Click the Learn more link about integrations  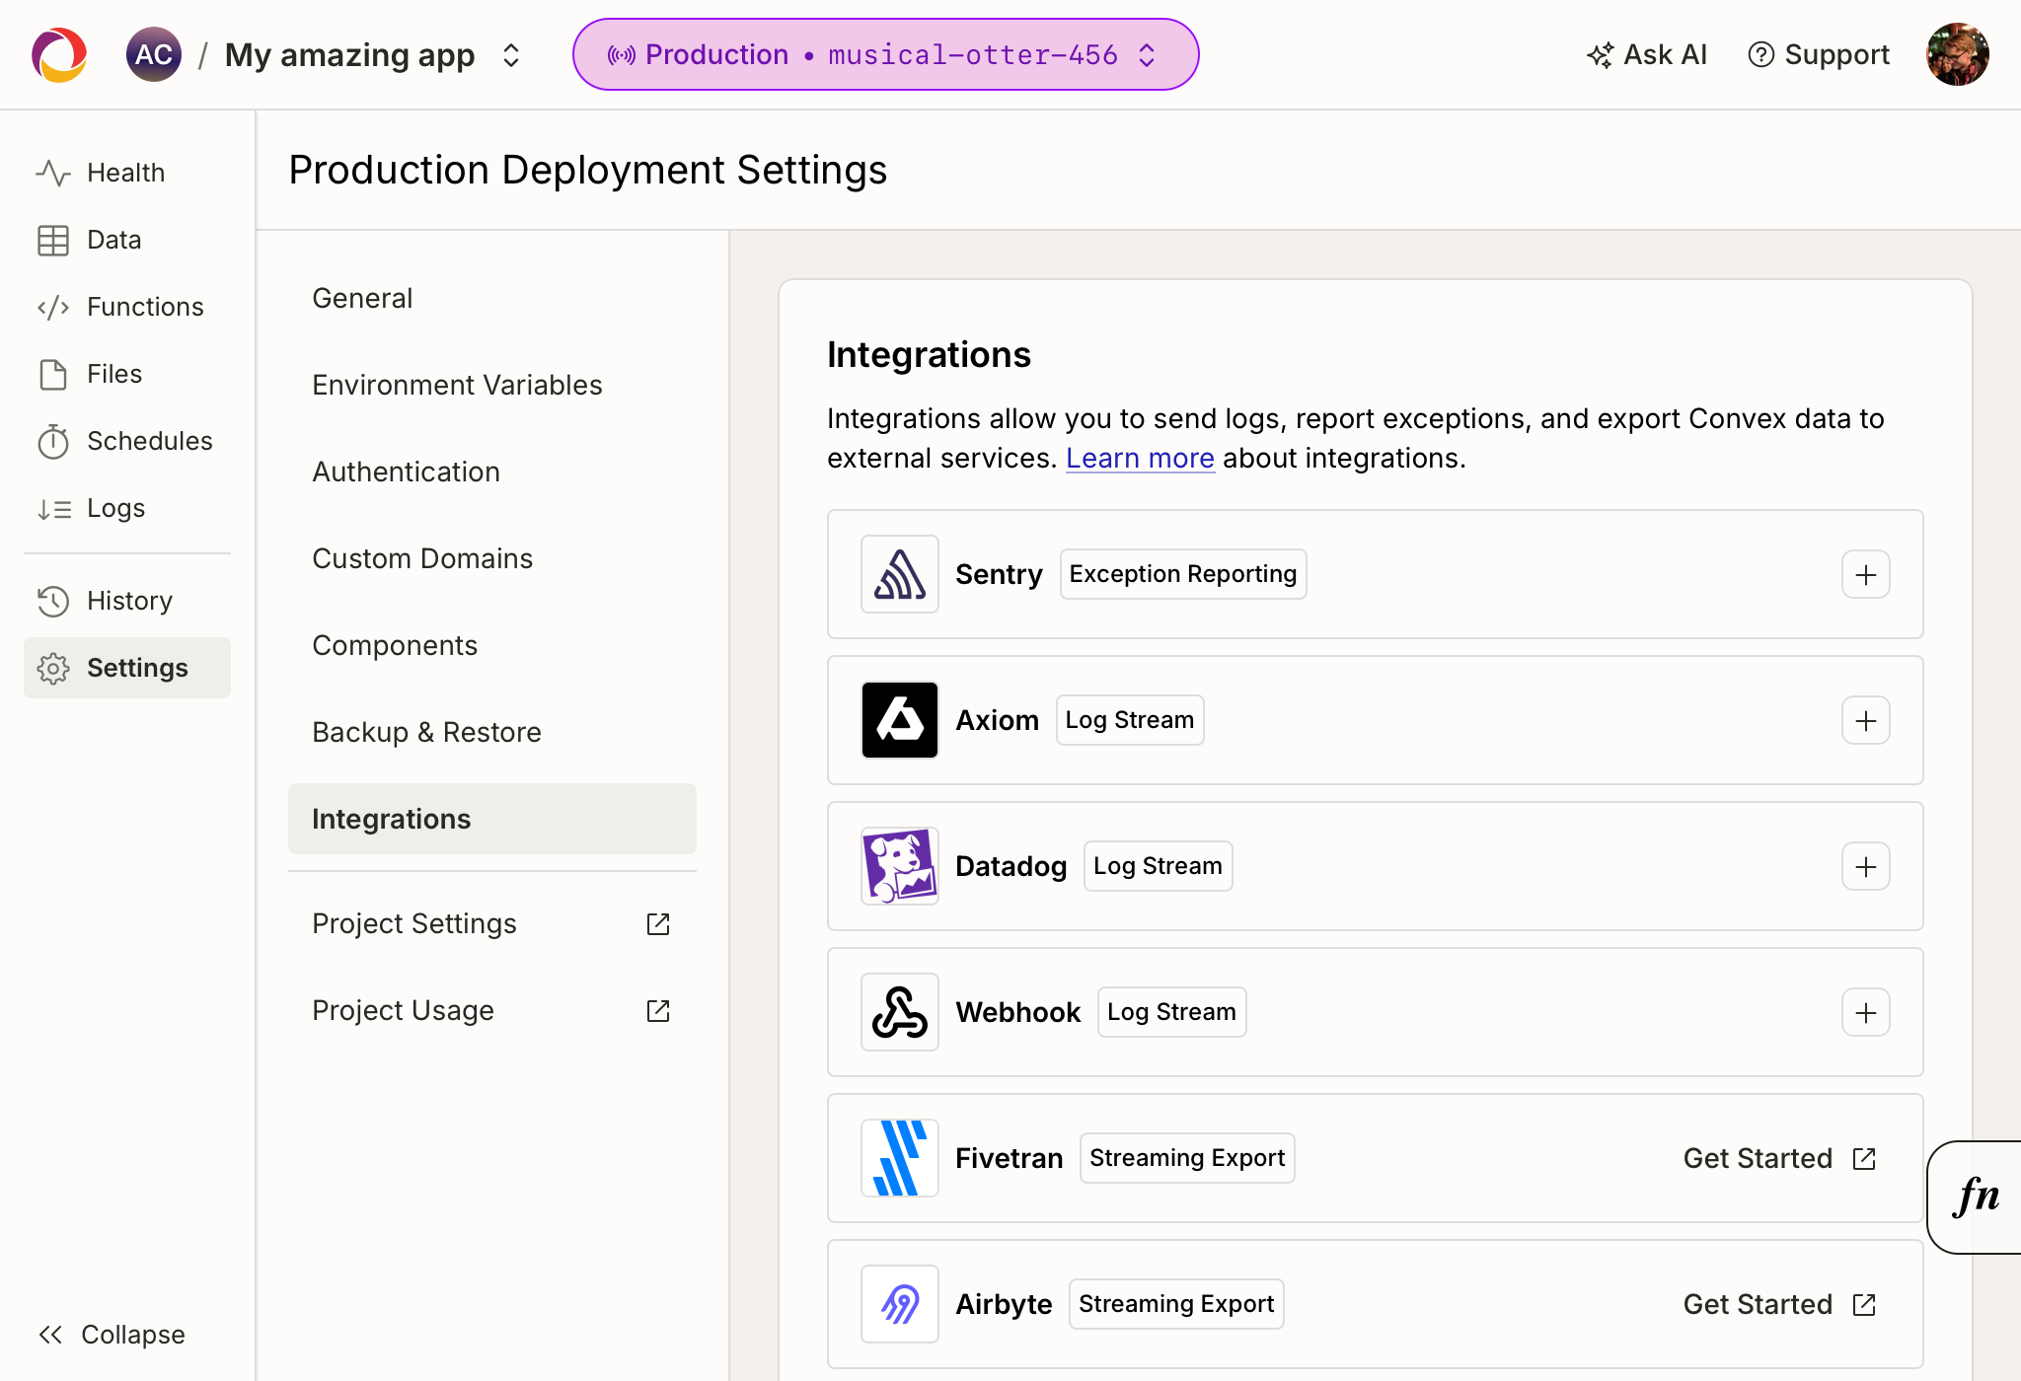point(1140,458)
